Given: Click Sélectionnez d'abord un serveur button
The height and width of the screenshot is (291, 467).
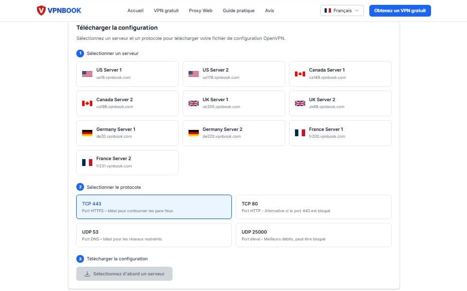Looking at the screenshot, I should pyautogui.click(x=124, y=273).
